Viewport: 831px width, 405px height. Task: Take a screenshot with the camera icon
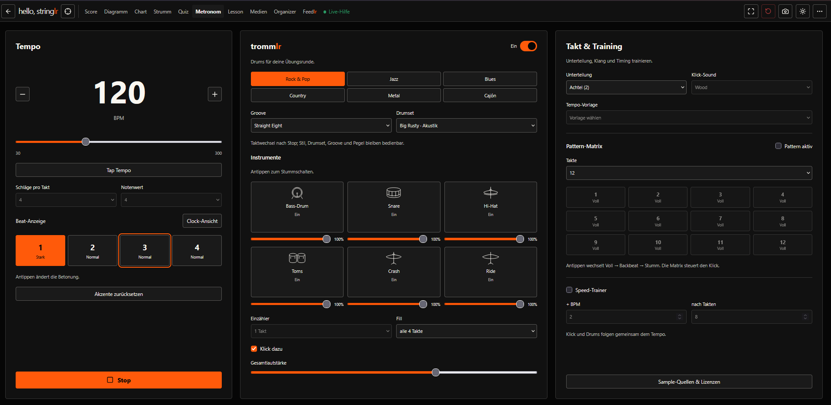coord(785,11)
